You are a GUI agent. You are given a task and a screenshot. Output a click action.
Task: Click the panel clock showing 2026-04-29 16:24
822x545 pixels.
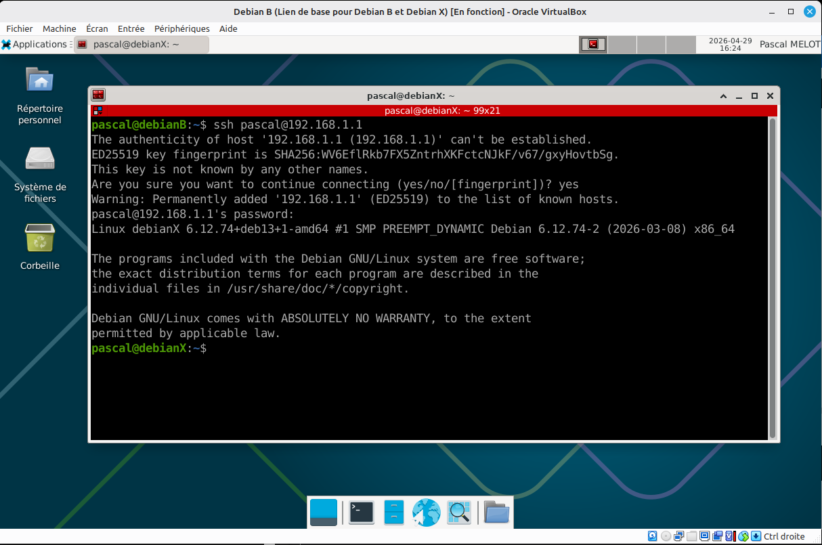pos(730,44)
